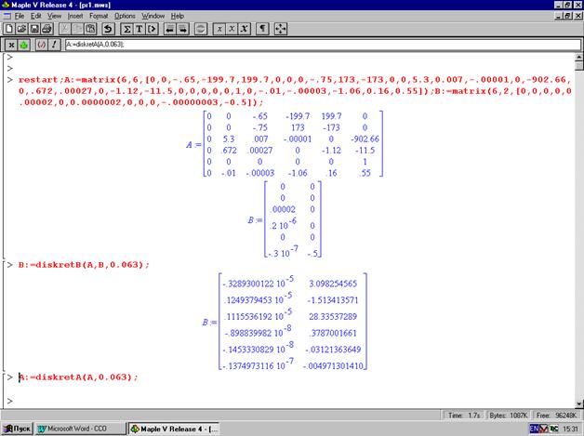Set zoom to the largest x magnification
Screen dimensions: 584x436
(x=245, y=29)
